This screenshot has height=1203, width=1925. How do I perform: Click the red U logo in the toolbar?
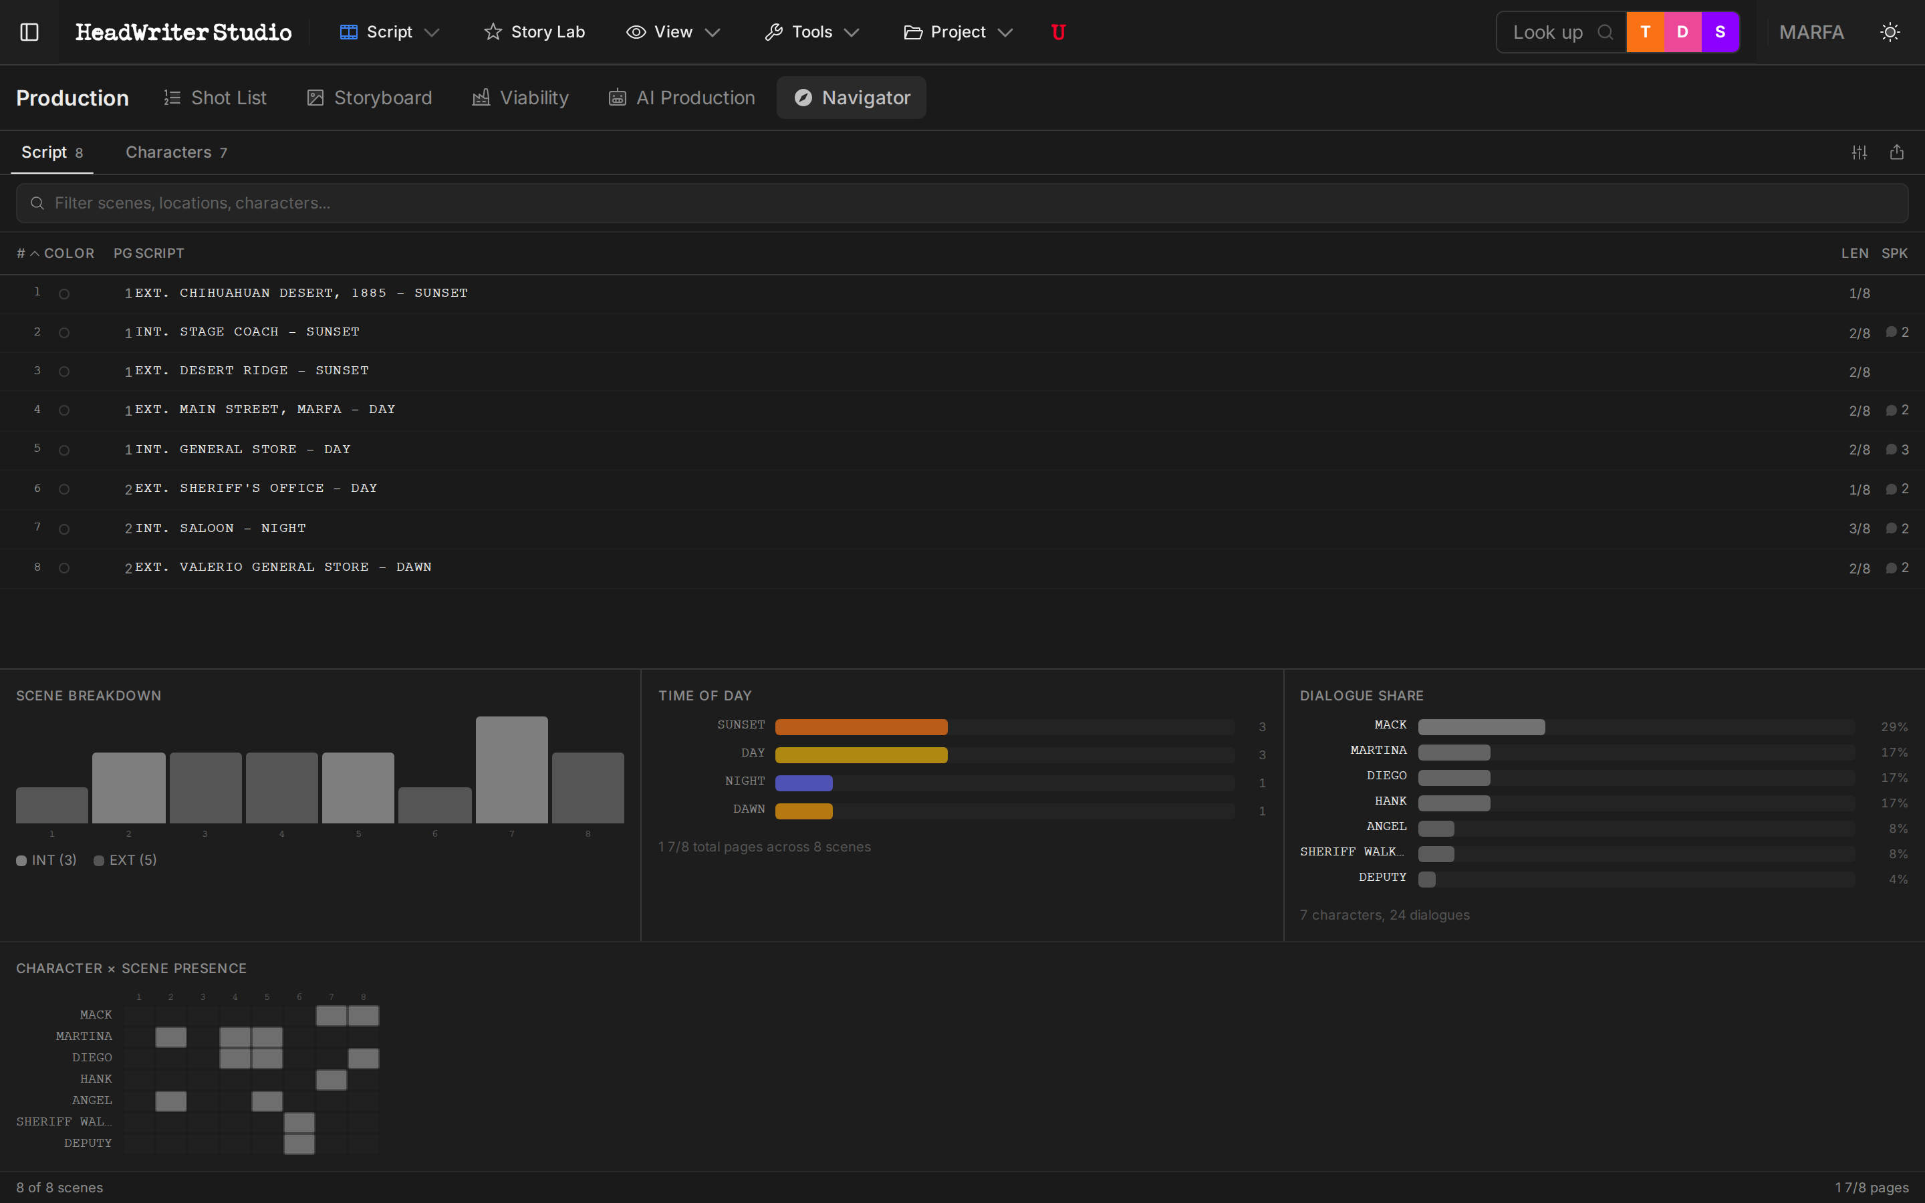(x=1058, y=32)
